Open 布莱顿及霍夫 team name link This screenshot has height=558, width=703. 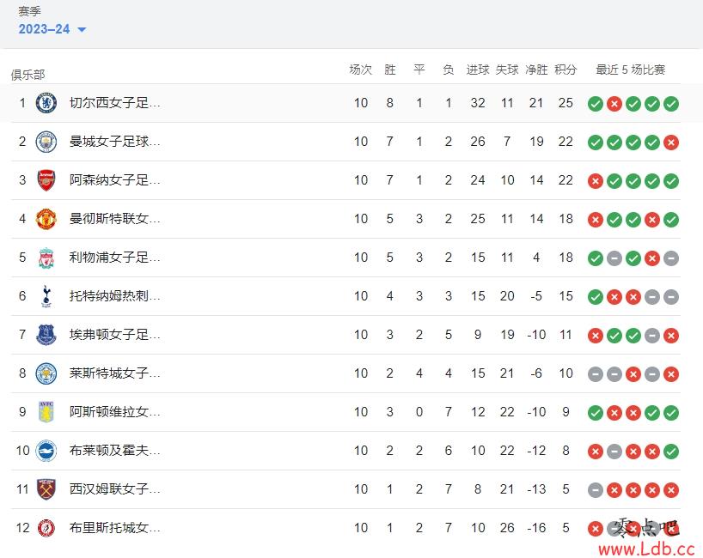pyautogui.click(x=115, y=451)
